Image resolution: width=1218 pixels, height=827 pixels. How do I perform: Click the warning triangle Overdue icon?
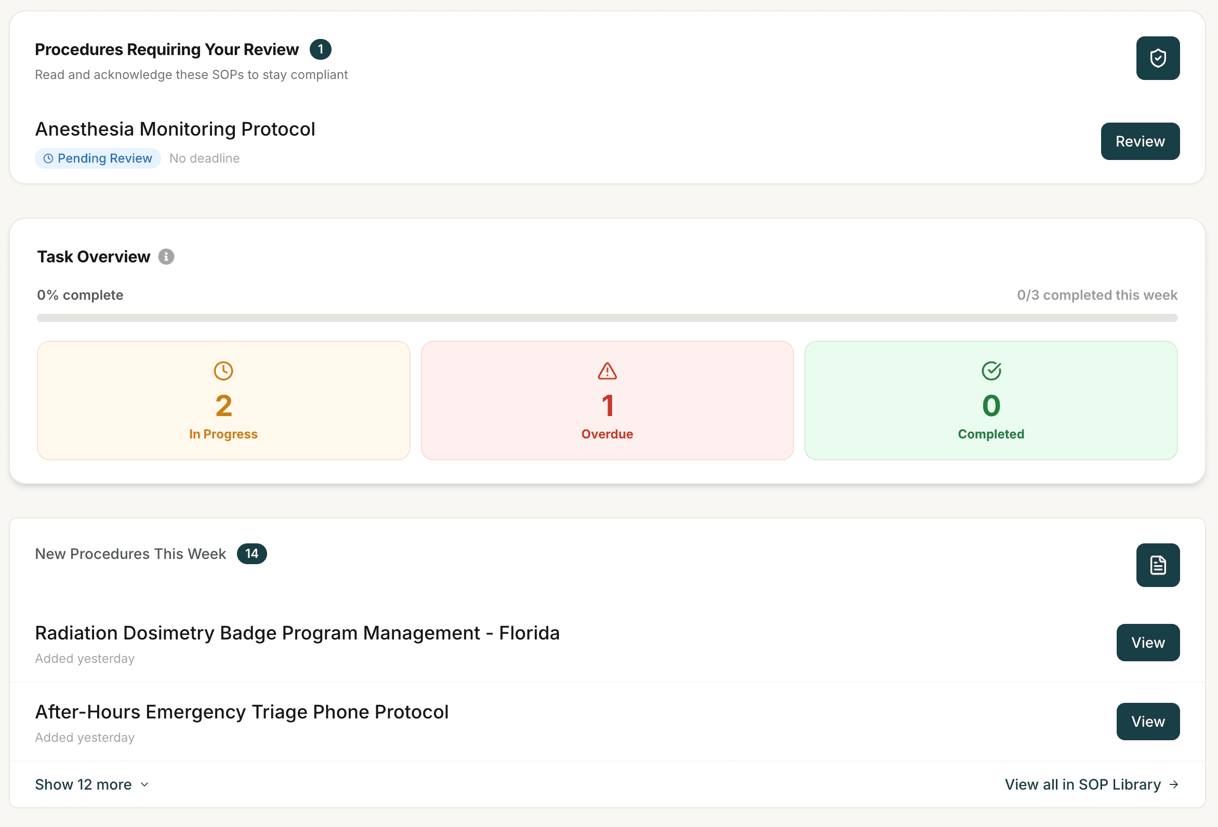(607, 371)
